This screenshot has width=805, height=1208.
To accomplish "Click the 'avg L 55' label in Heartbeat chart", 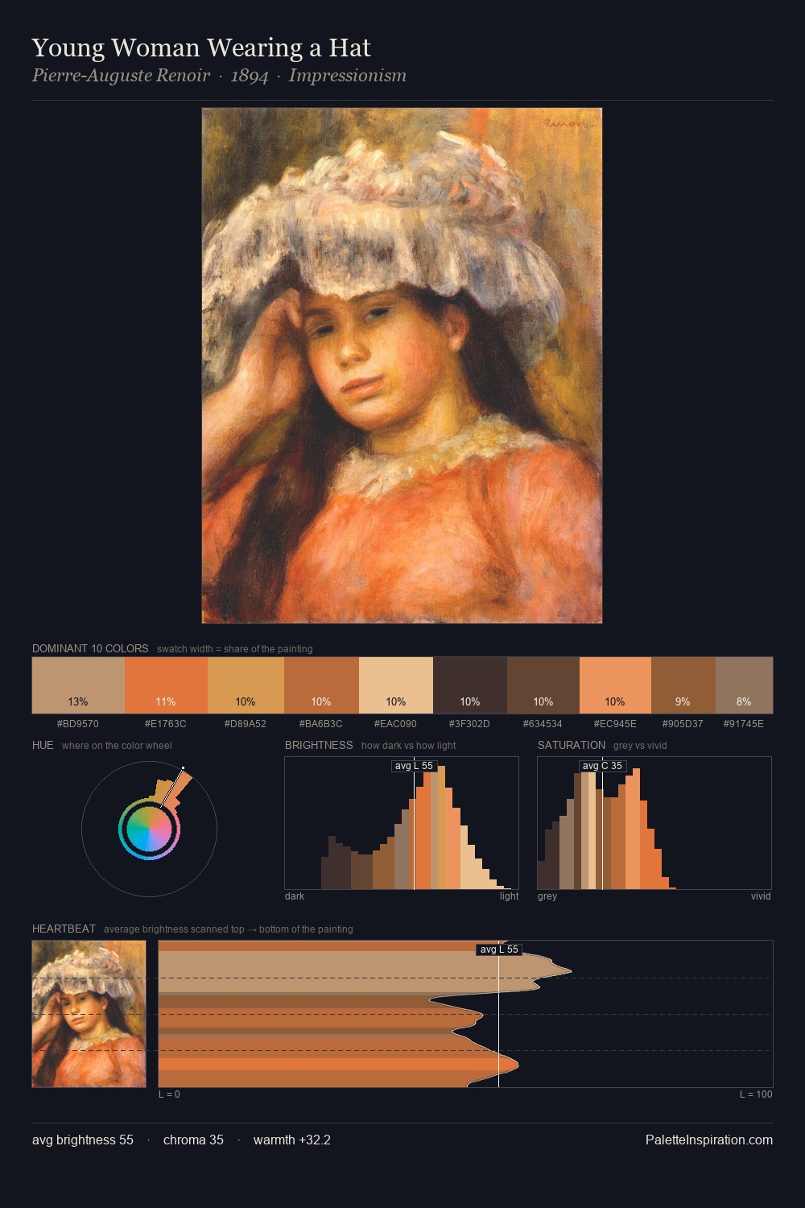I will point(499,949).
